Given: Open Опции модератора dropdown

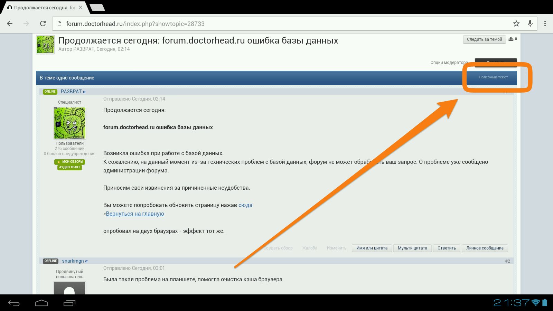Looking at the screenshot, I should (449, 63).
